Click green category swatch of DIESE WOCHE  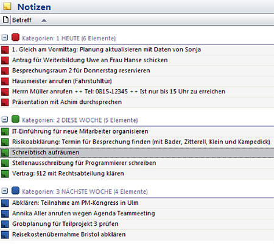[15, 119]
